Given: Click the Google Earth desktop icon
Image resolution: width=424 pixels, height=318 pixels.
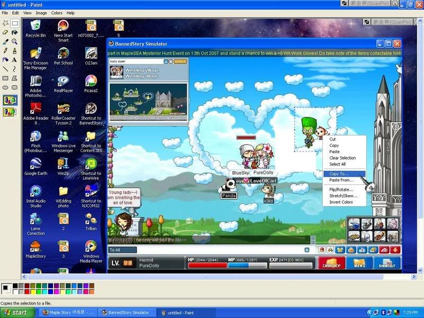Looking at the screenshot, I should click(36, 166).
